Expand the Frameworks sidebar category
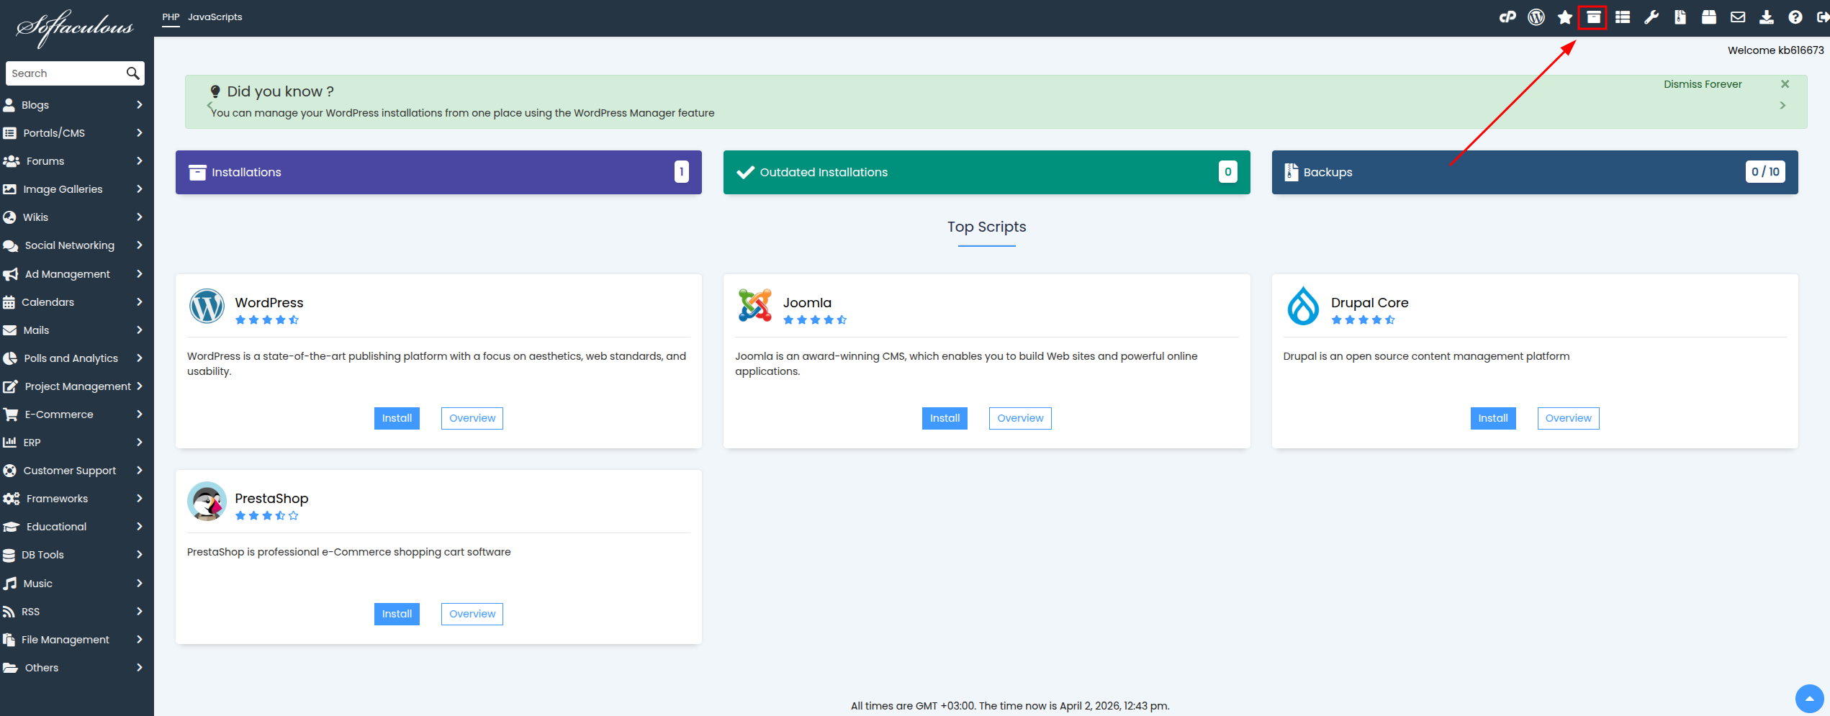This screenshot has height=716, width=1830. [x=72, y=499]
